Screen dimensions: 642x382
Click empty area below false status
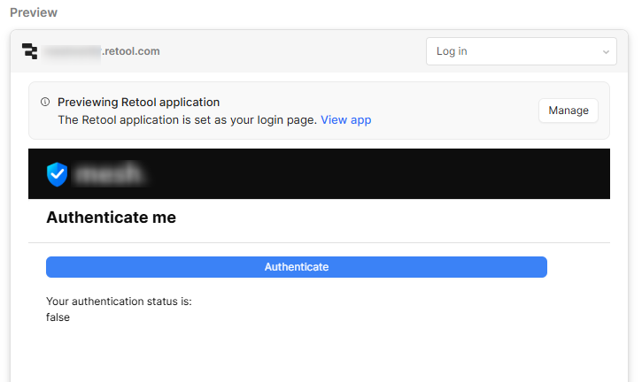tap(319, 354)
